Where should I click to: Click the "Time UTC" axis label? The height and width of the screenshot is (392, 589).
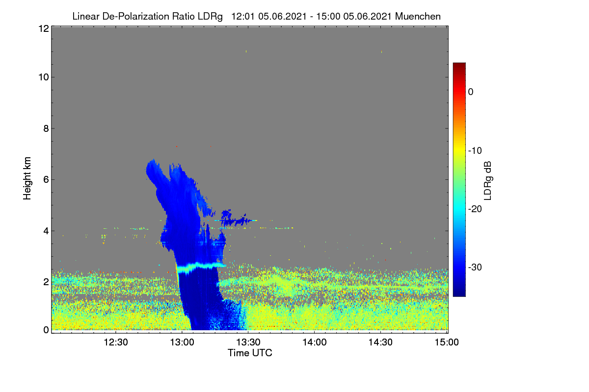(x=250, y=353)
